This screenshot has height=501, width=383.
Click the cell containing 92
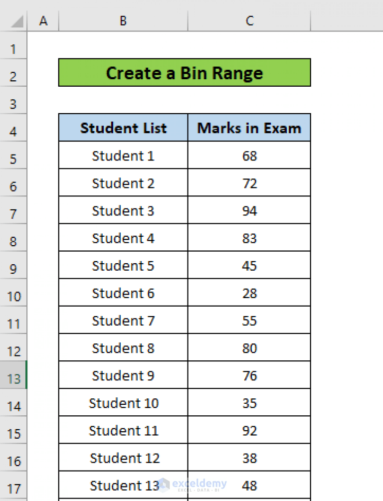point(249,430)
